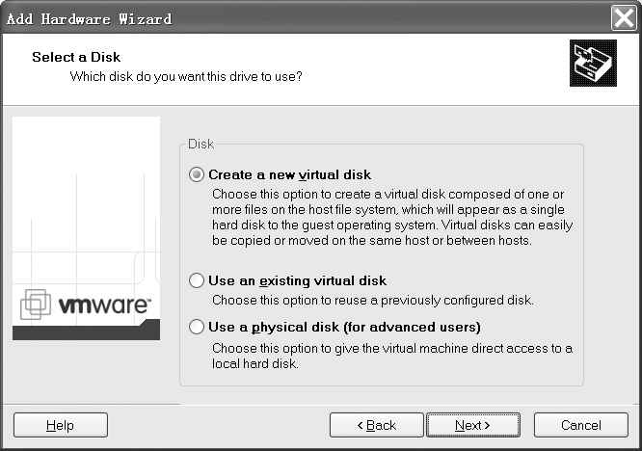
Task: Pick Use a physical disk option
Action: pos(198,327)
